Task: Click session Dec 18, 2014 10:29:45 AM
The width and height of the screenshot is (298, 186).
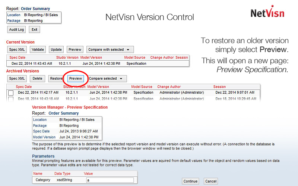Action: tap(236, 99)
